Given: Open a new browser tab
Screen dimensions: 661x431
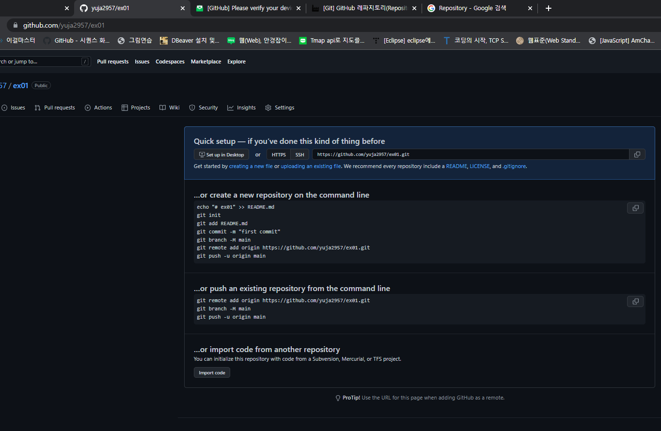Looking at the screenshot, I should pos(548,8).
